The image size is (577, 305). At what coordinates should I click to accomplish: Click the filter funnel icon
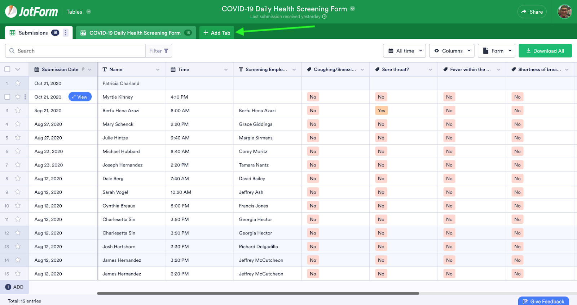[166, 51]
